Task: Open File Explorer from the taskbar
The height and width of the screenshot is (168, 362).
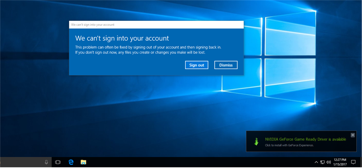Action: coord(83,162)
